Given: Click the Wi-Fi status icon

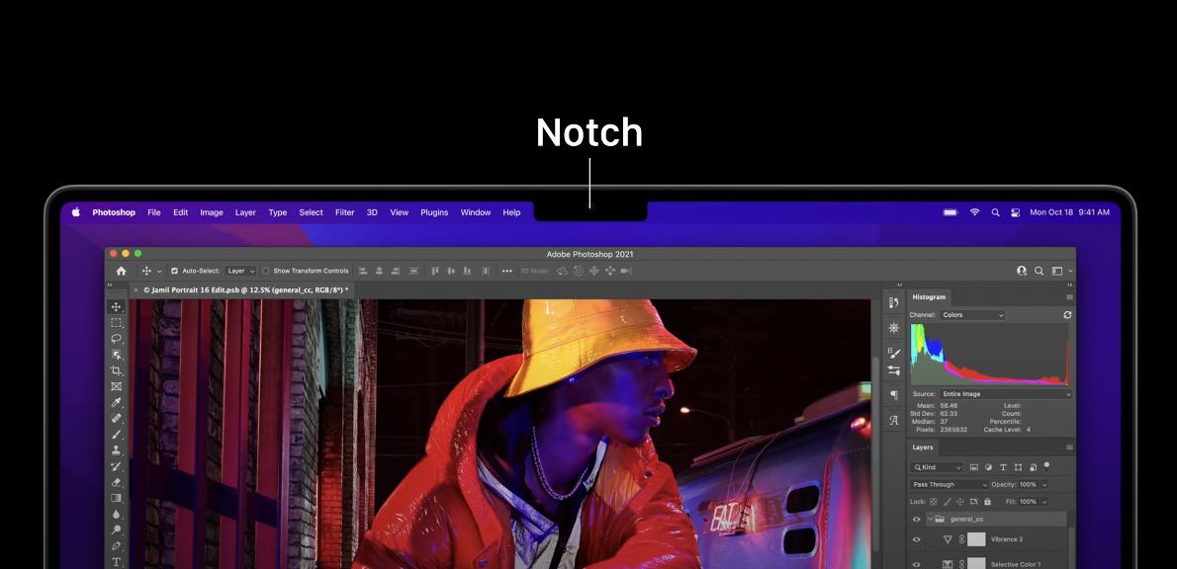Looking at the screenshot, I should pos(974,212).
